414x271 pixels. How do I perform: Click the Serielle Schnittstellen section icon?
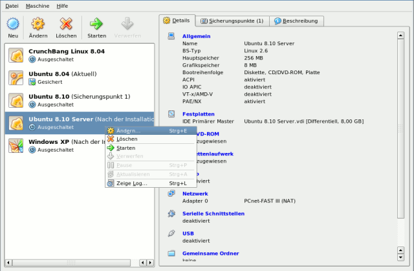pyautogui.click(x=171, y=214)
